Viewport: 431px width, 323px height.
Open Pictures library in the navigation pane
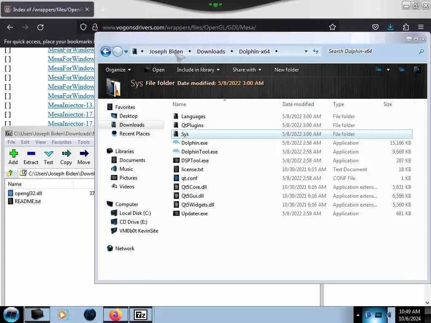[x=128, y=178]
